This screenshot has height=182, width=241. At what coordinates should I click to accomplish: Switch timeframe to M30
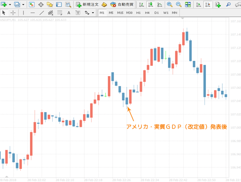[129, 13]
